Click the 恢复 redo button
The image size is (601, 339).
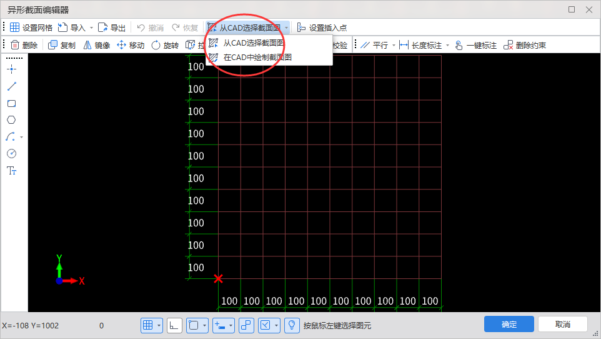[x=185, y=28]
